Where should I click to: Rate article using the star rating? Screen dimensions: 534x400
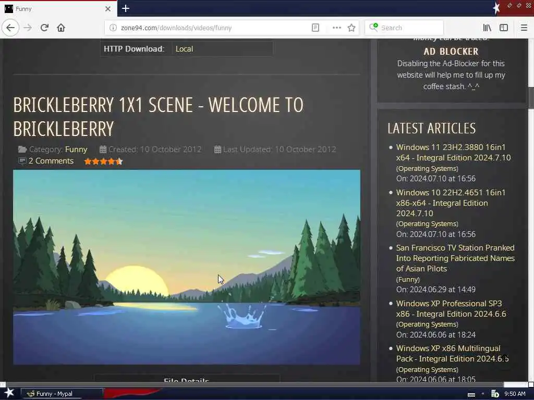103,161
